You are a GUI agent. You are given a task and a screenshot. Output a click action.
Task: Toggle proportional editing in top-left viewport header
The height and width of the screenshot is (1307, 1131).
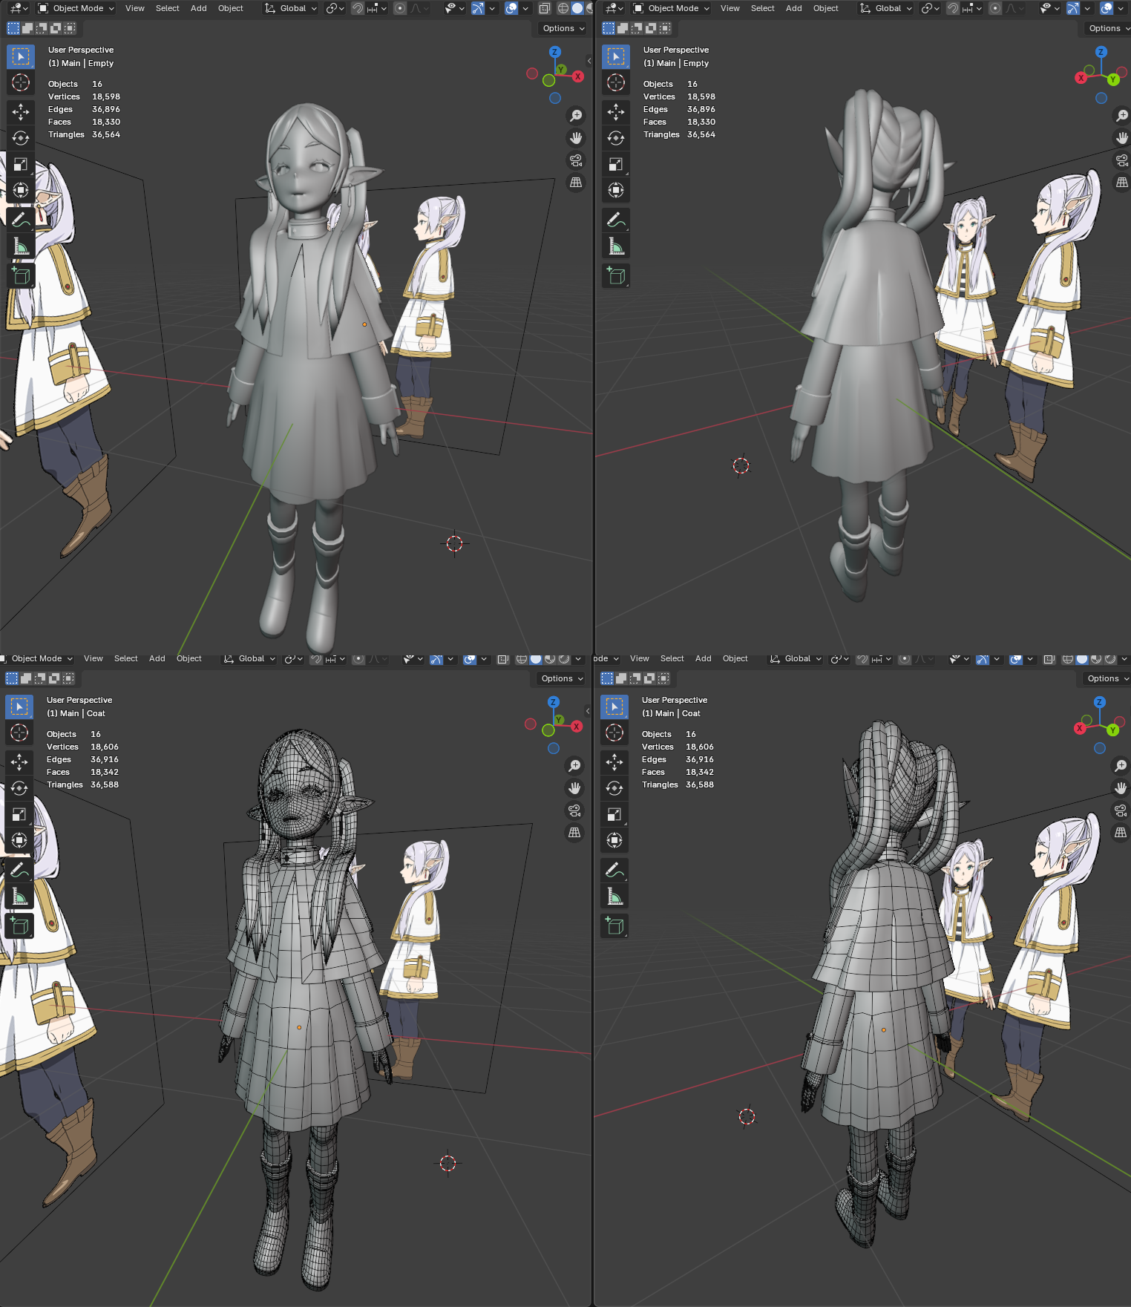400,8
